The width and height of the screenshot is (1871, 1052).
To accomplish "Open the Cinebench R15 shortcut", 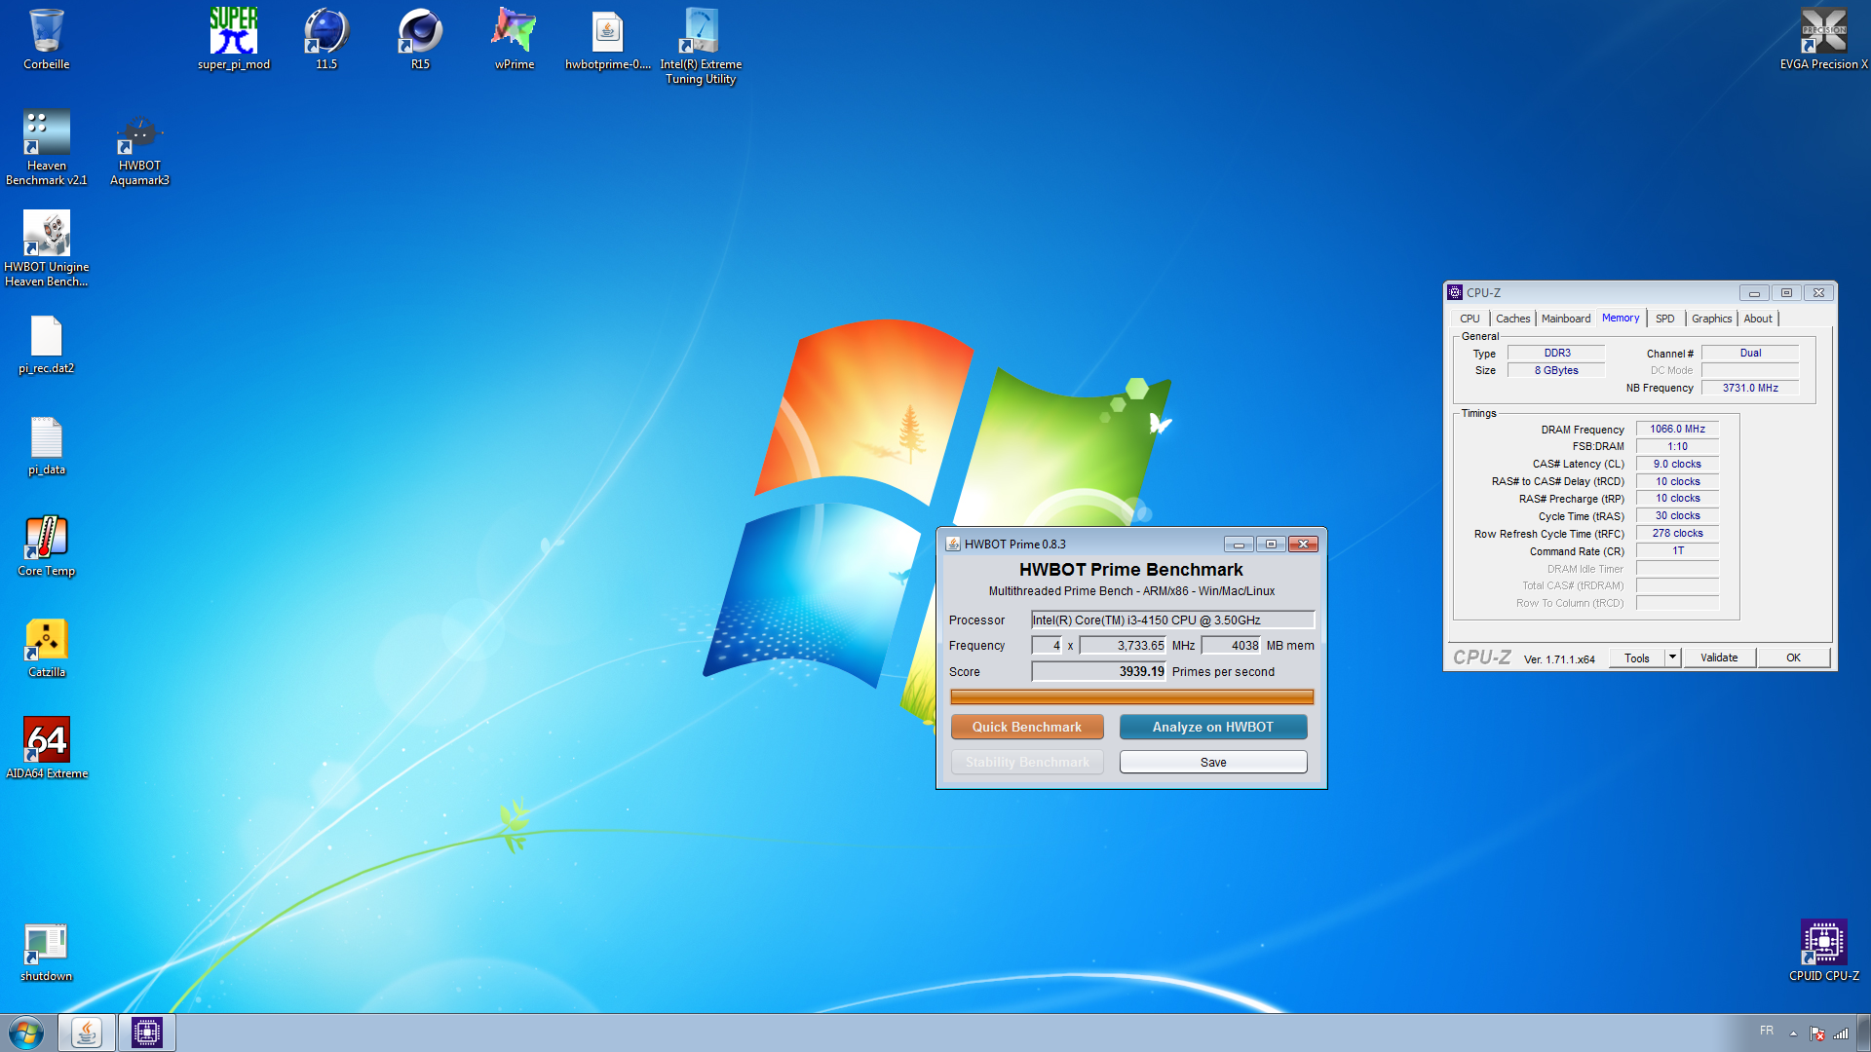I will coord(420,39).
